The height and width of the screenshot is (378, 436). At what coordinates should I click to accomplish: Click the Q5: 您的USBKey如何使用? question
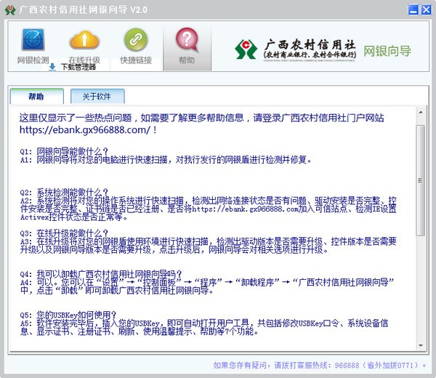[68, 315]
